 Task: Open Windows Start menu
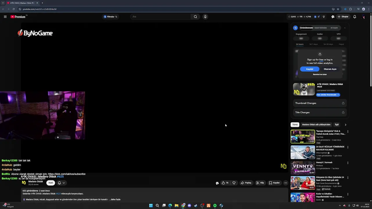point(151,206)
